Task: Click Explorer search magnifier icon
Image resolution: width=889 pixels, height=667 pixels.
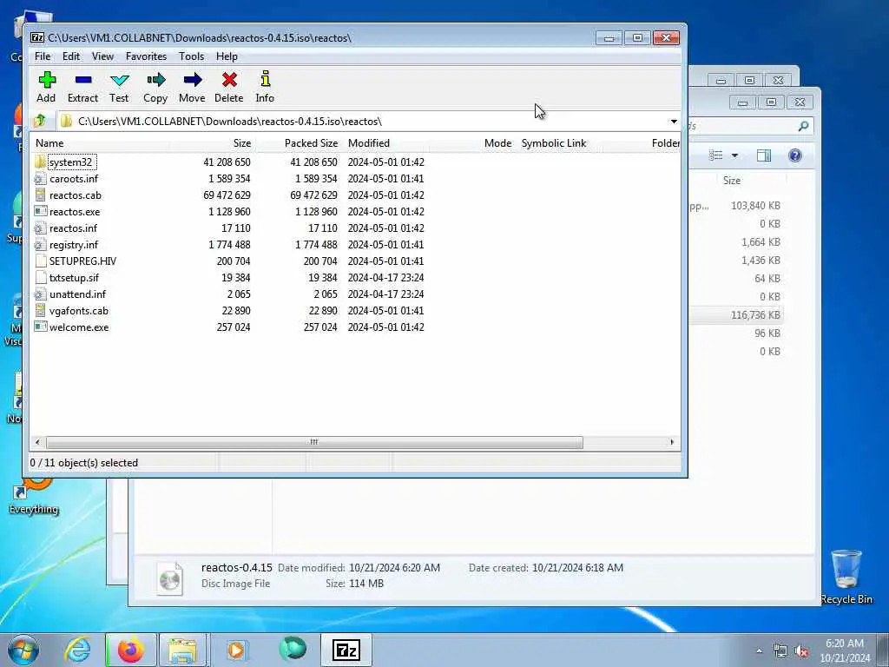Action: point(803,126)
